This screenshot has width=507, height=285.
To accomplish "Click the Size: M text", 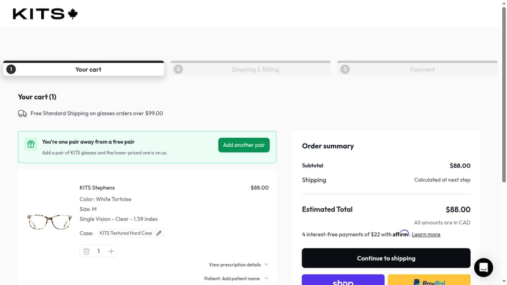I will pos(88,209).
